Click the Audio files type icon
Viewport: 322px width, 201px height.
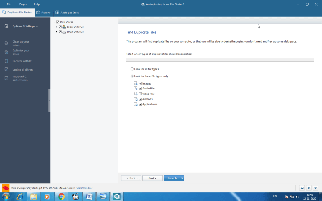click(136, 89)
